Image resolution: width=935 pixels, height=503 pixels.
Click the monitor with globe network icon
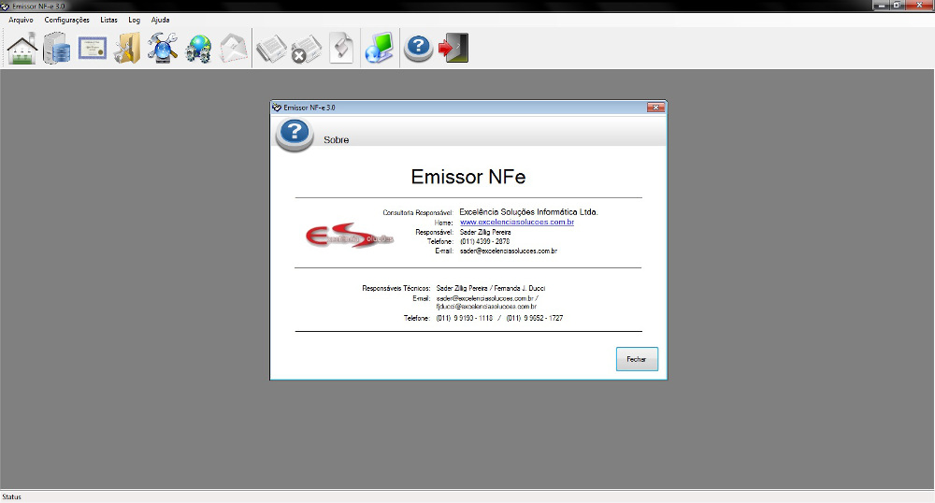379,48
